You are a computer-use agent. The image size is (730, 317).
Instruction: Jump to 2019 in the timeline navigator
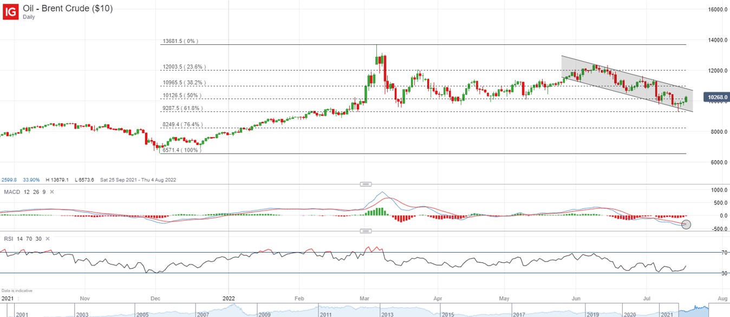pyautogui.click(x=592, y=314)
